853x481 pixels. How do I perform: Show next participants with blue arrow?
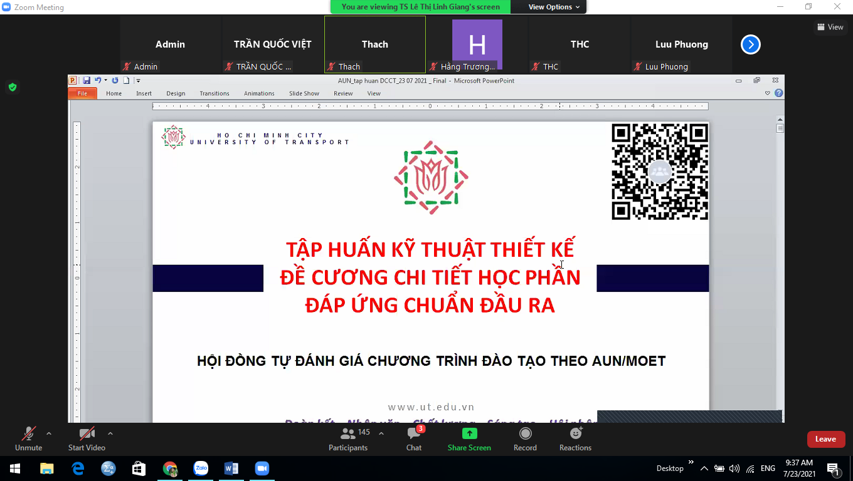tap(750, 44)
